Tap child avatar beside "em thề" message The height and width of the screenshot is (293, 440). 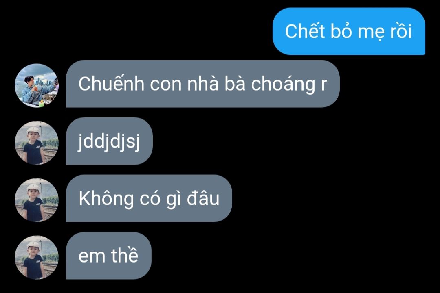click(37, 258)
